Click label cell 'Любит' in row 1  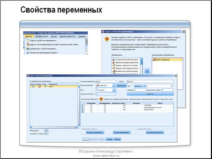coord(160,106)
